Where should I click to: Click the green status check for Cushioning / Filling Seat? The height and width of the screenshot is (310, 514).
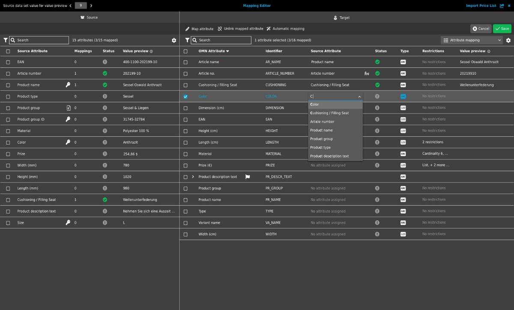[x=377, y=85]
